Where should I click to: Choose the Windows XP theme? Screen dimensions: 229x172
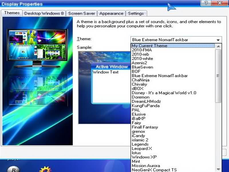[x=173, y=157]
